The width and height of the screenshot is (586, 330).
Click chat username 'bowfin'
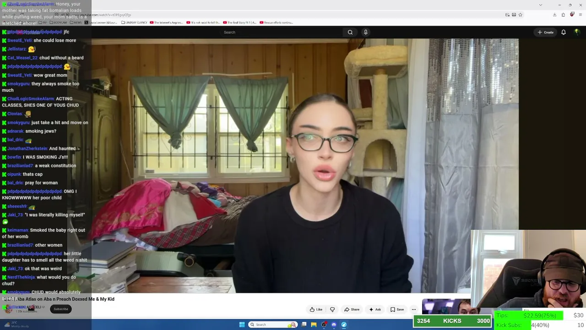[14, 157]
